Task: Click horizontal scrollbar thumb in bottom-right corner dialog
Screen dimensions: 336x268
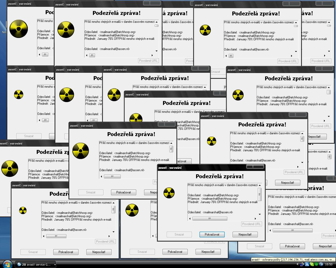Action: tap(292, 231)
